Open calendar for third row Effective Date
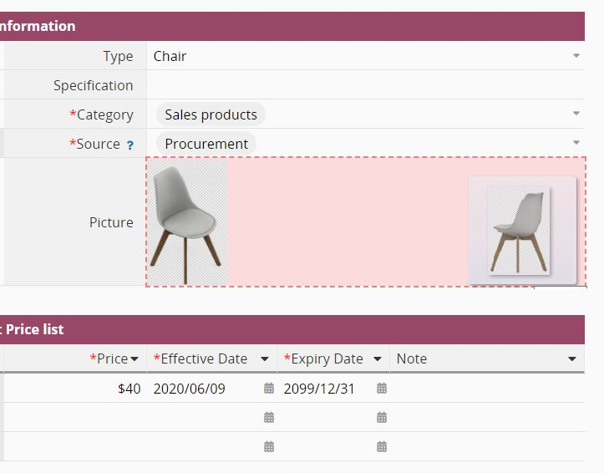The width and height of the screenshot is (604, 473). click(268, 447)
